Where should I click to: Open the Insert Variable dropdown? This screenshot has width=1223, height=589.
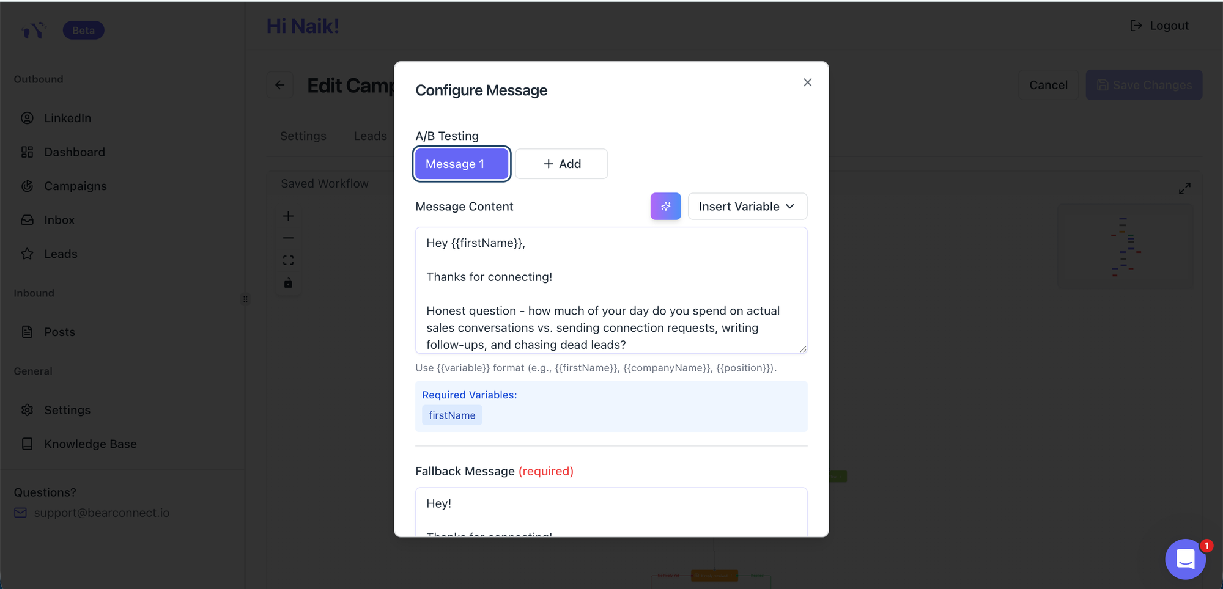click(x=747, y=207)
